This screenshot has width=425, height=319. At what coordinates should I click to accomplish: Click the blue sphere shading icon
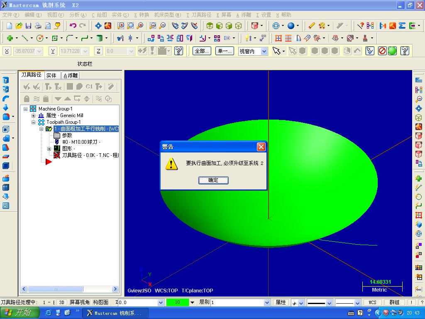coord(291,26)
